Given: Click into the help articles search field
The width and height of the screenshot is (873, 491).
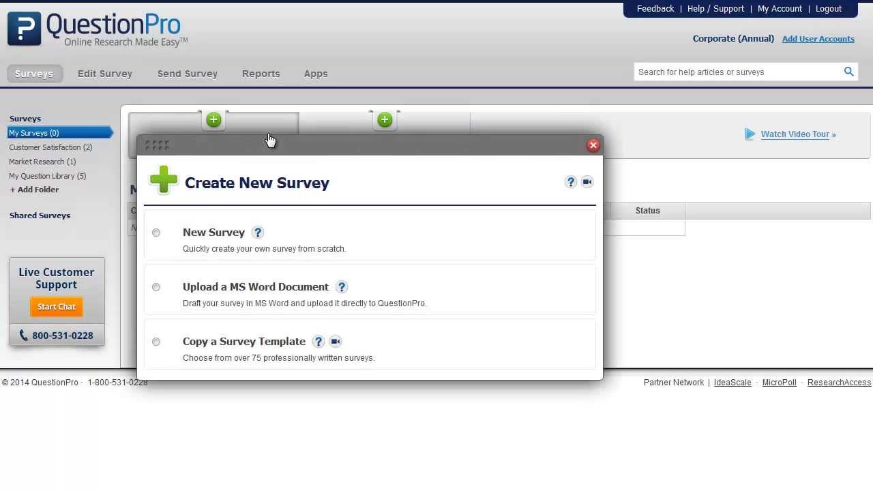Looking at the screenshot, I should pyautogui.click(x=738, y=72).
